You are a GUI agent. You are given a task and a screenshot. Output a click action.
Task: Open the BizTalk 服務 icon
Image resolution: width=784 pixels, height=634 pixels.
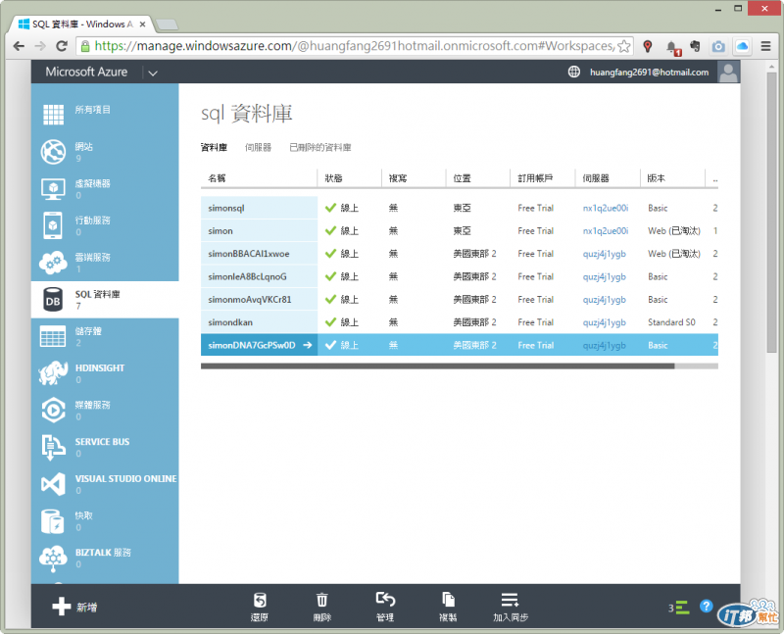point(53,558)
